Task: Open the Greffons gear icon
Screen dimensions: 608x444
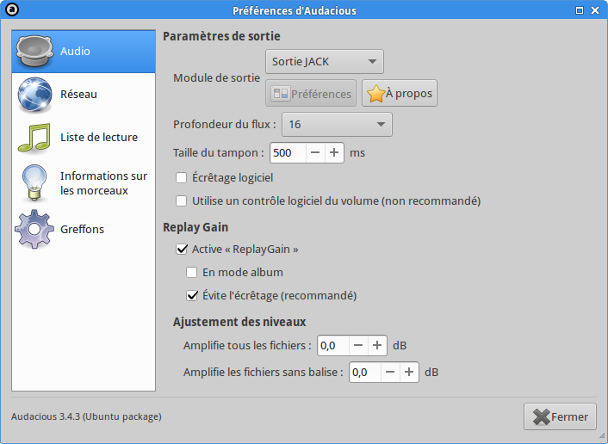Action: coord(34,229)
